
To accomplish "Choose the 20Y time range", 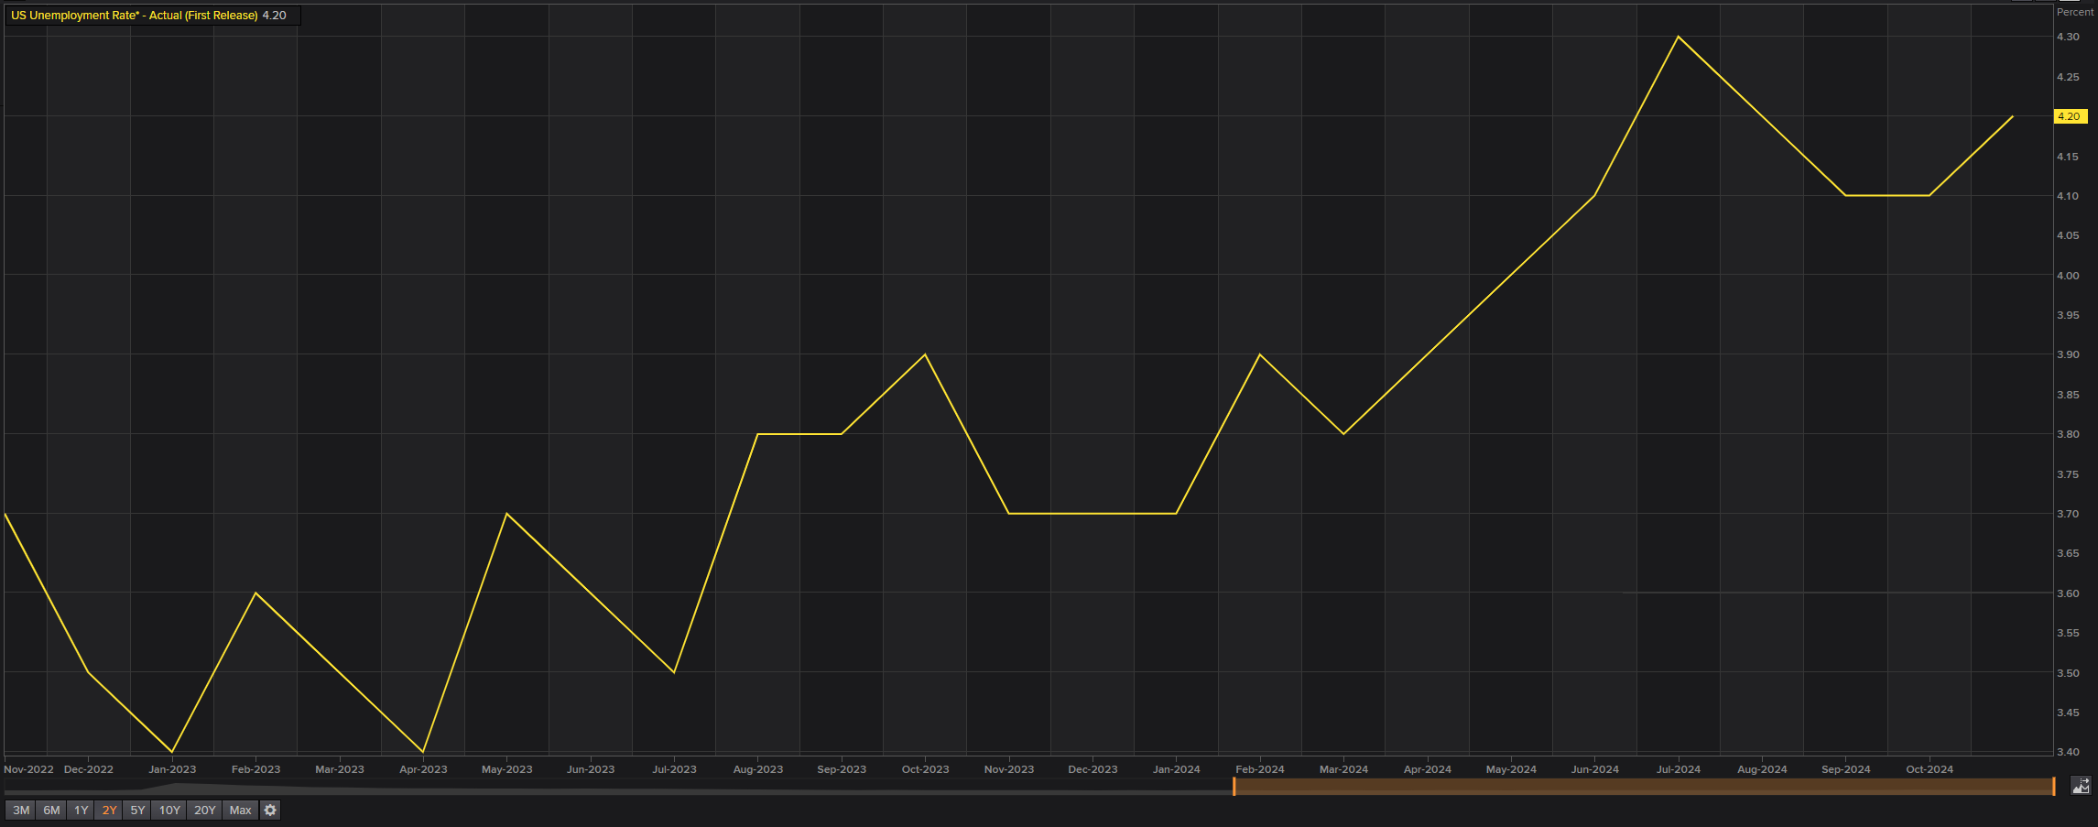I will click(x=205, y=811).
